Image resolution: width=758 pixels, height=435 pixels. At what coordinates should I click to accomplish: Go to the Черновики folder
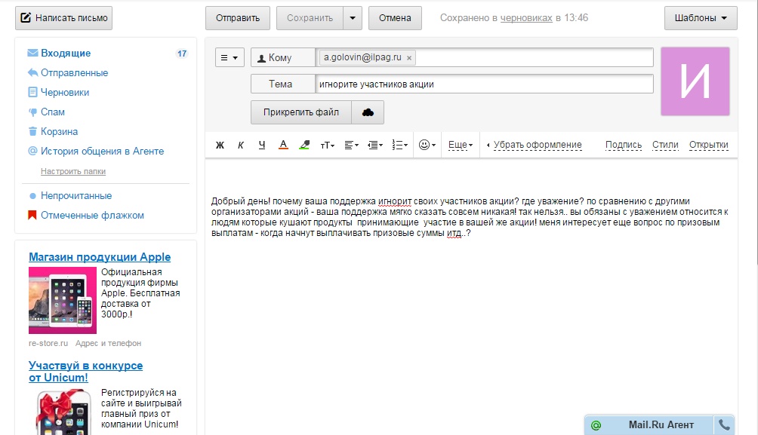click(x=65, y=93)
